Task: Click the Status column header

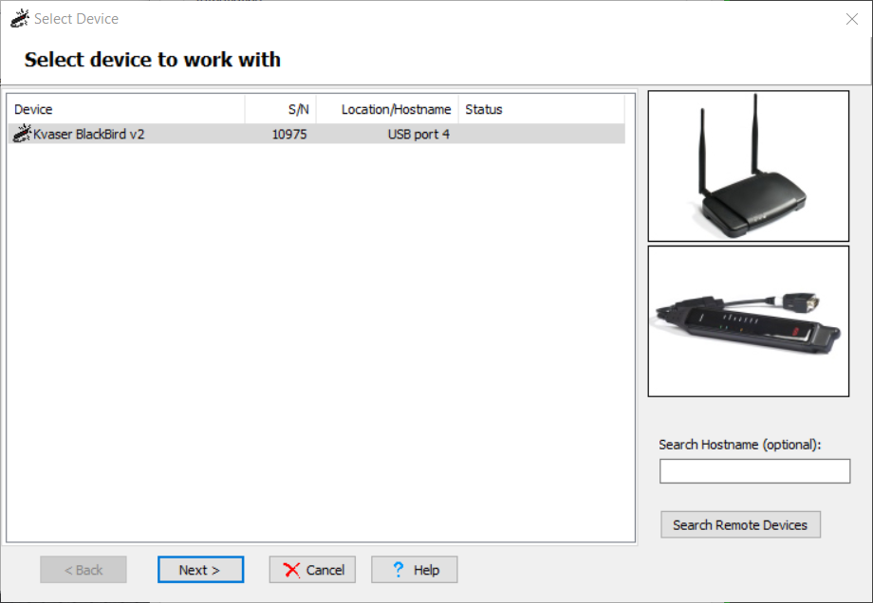Action: (x=541, y=109)
